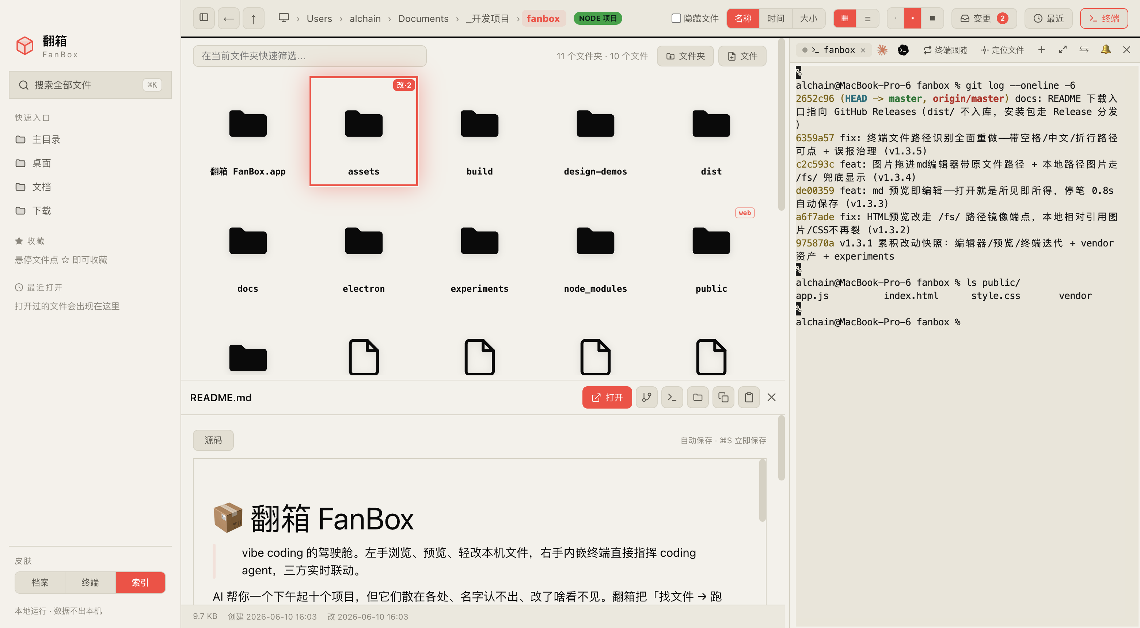Image resolution: width=1140 pixels, height=628 pixels.
Task: Navigate to Documents in breadcrumb
Action: pyautogui.click(x=423, y=18)
